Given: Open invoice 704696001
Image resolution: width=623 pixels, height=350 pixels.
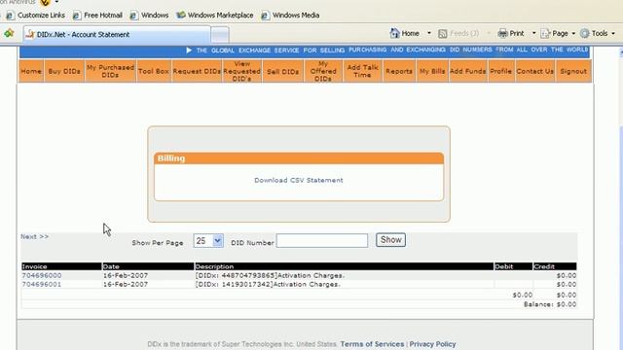Looking at the screenshot, I should pos(42,285).
